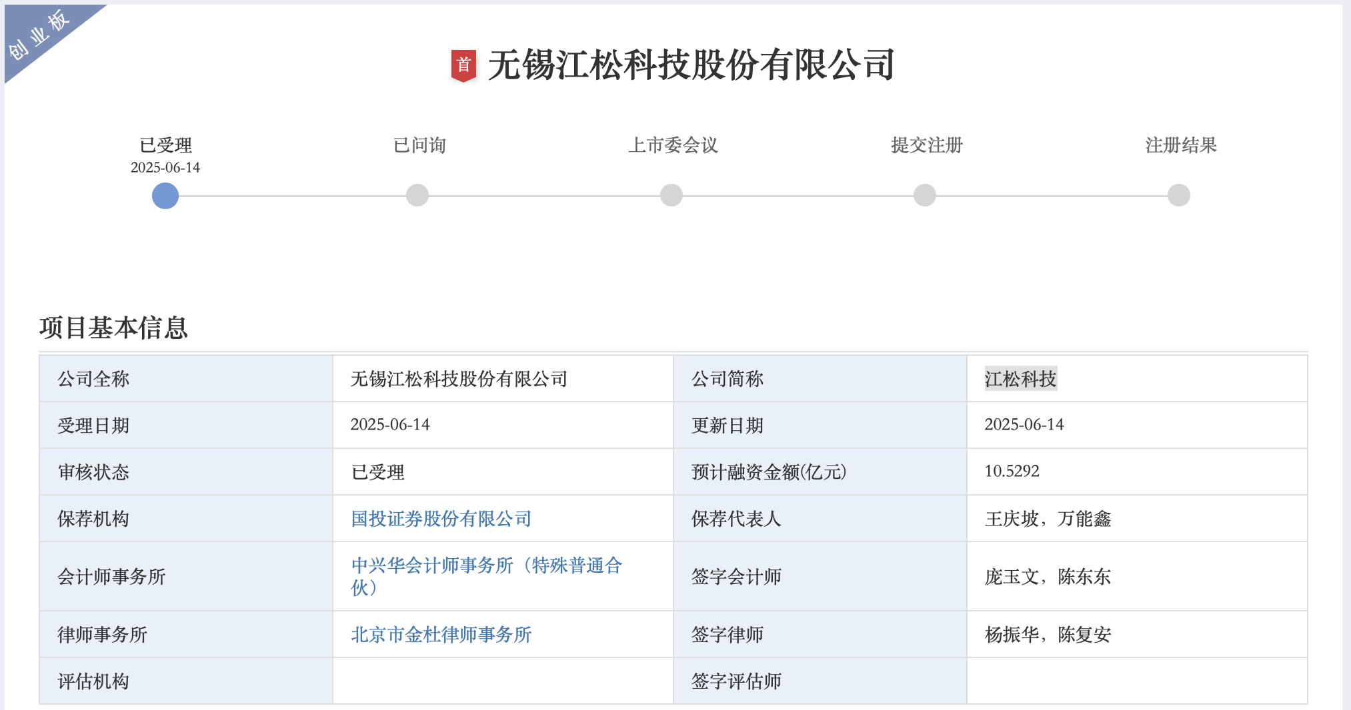Click the 公司简称 label cell
Image resolution: width=1351 pixels, height=710 pixels.
pyautogui.click(x=820, y=378)
